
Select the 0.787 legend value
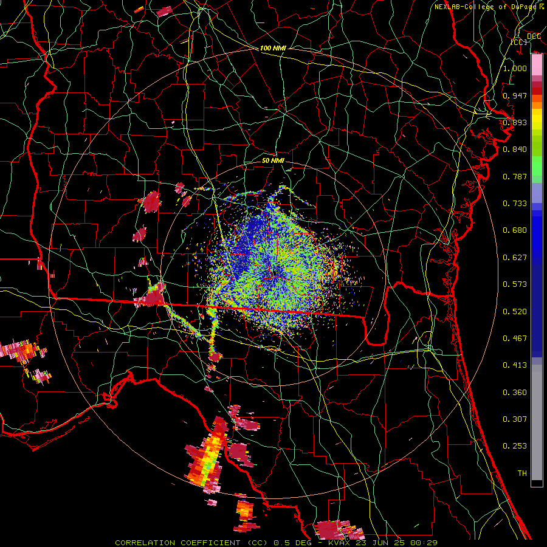coord(515,176)
